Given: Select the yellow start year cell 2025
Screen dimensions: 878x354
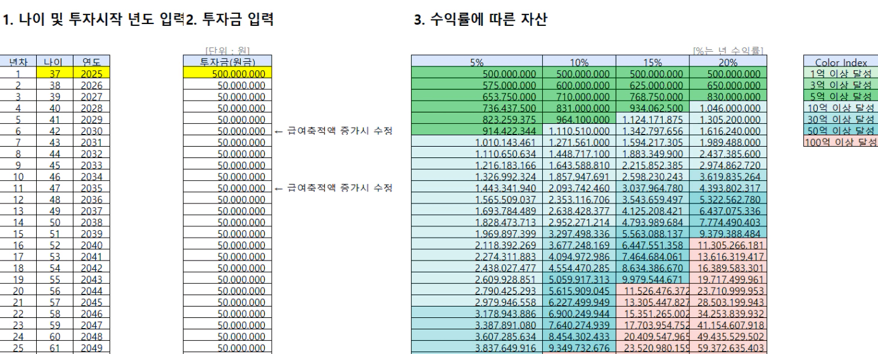Looking at the screenshot, I should (x=91, y=73).
